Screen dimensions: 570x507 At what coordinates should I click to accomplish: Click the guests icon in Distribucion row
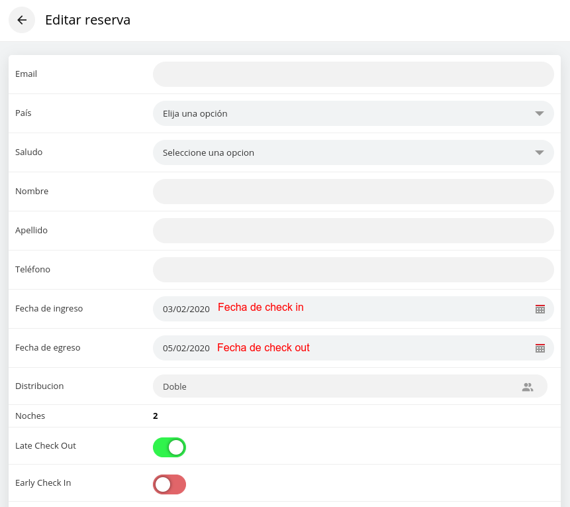528,386
